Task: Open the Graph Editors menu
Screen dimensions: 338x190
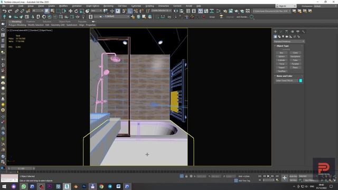Action: tap(93, 6)
